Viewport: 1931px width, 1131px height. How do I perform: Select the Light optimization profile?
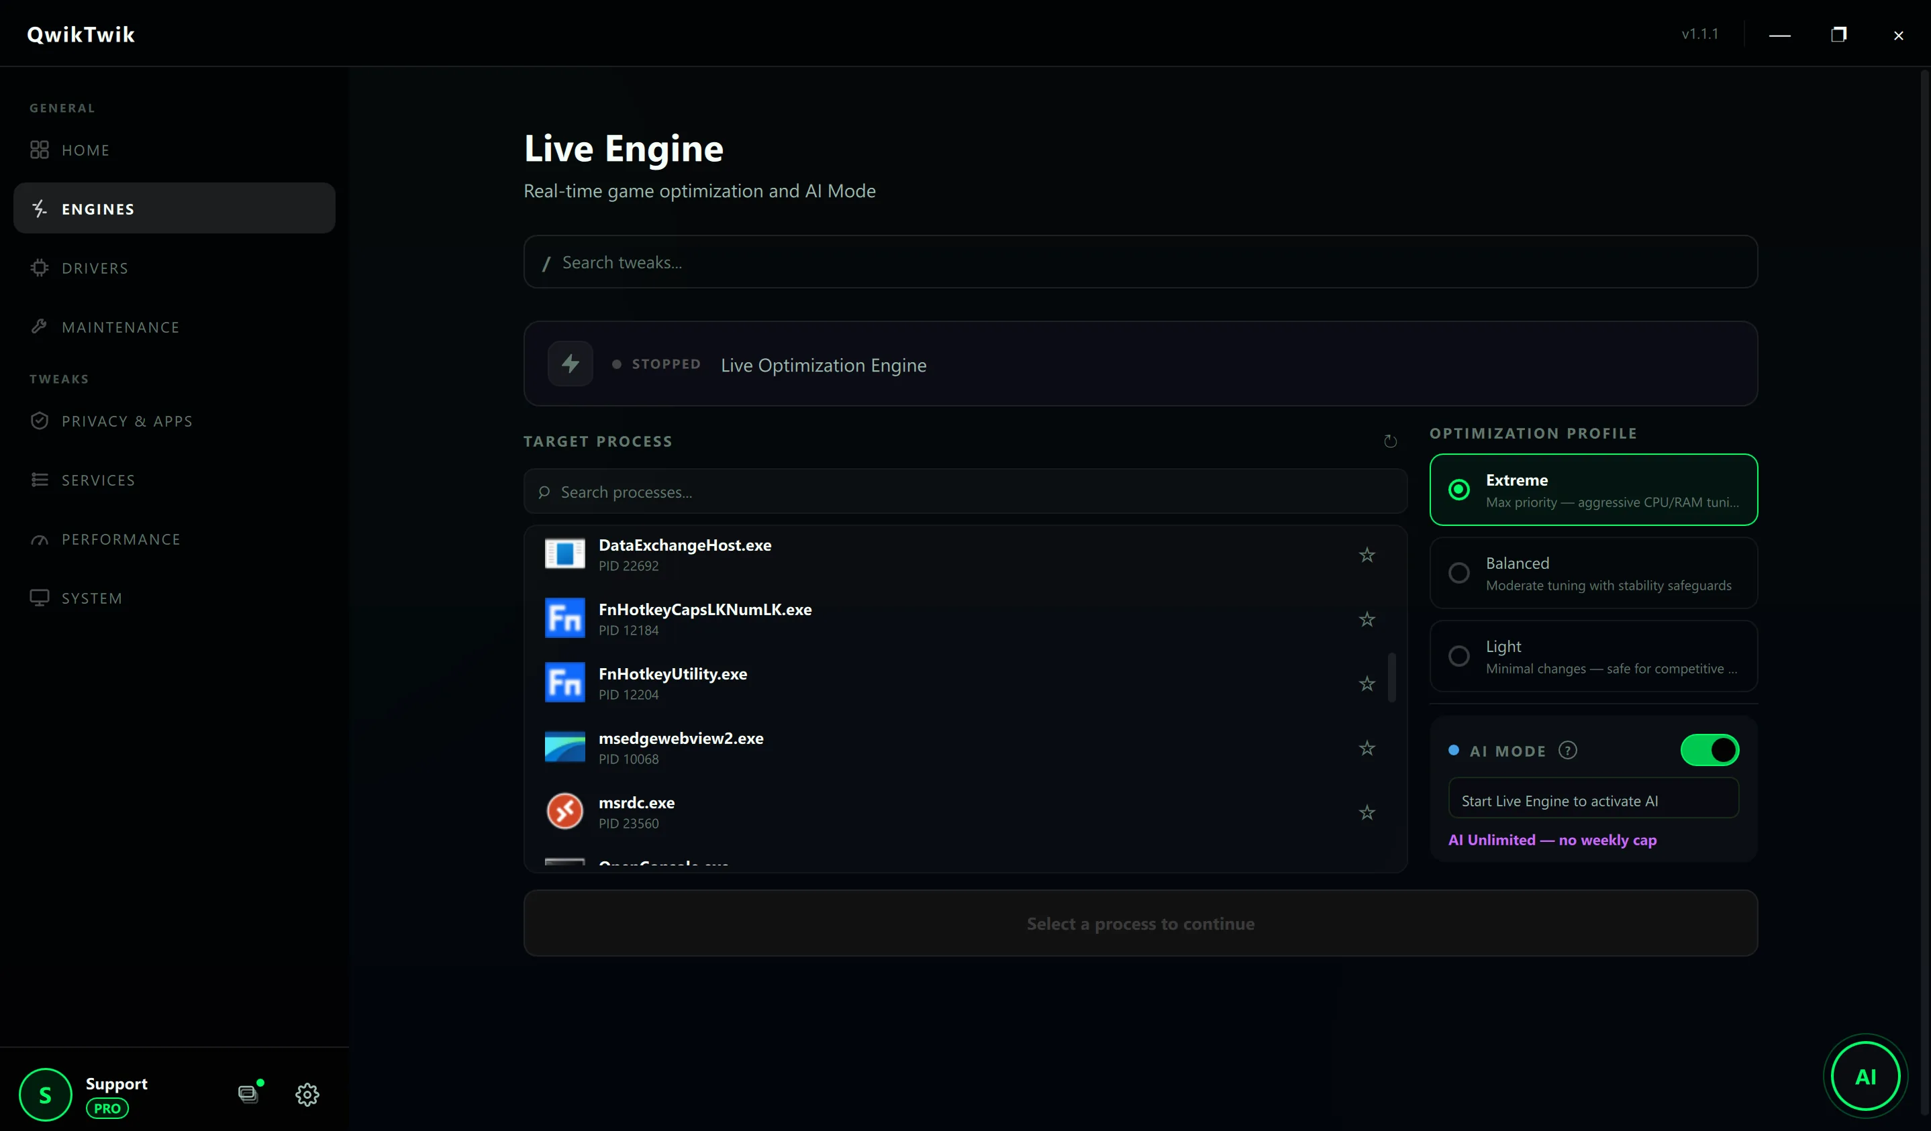(1593, 656)
